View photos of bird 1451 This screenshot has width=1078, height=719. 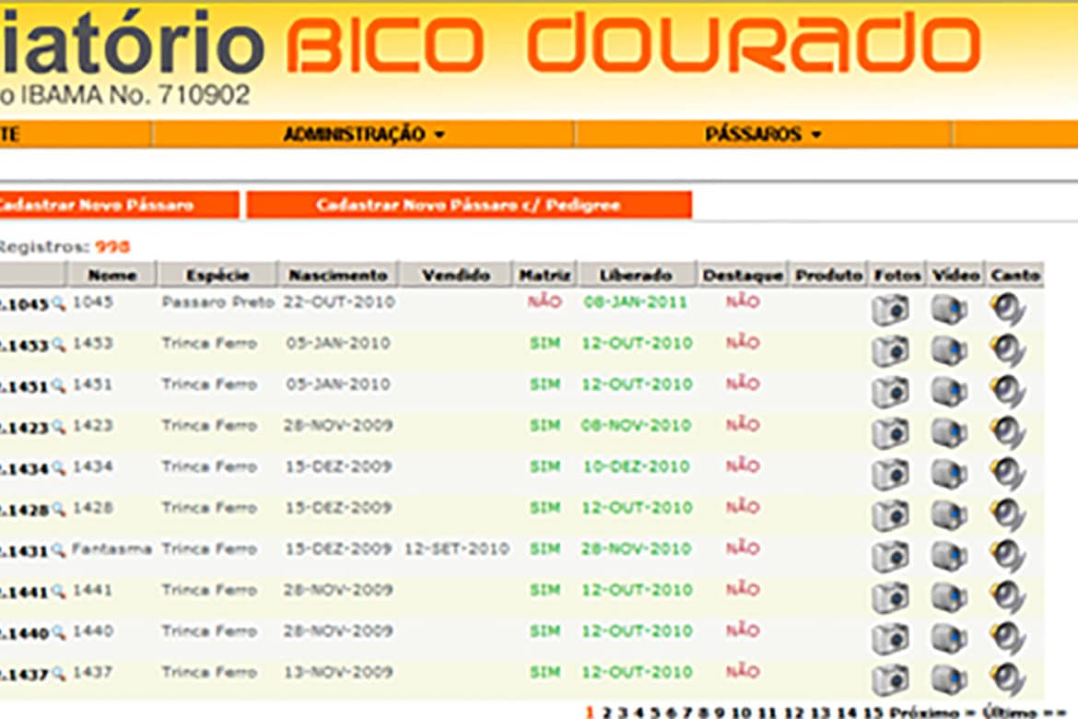(x=890, y=392)
